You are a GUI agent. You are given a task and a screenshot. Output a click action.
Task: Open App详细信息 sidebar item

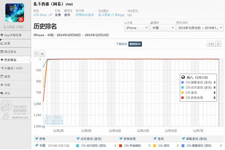(x=15, y=35)
